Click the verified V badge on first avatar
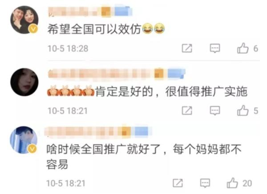 point(33,29)
